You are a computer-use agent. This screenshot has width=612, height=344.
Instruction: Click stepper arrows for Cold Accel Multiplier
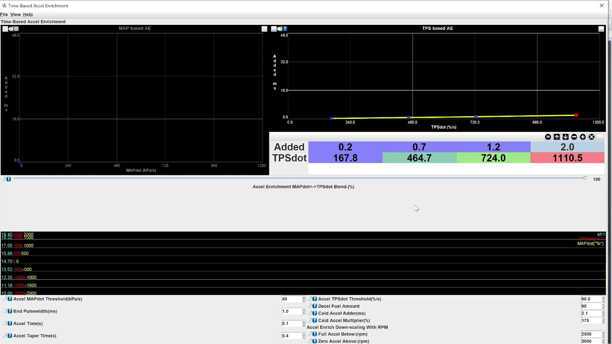603,321
